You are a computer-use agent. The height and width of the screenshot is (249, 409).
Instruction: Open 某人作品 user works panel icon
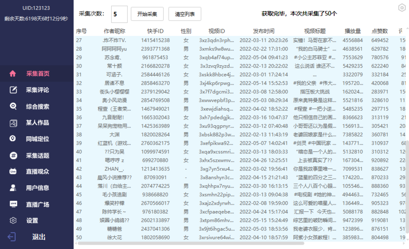pyautogui.click(x=13, y=122)
